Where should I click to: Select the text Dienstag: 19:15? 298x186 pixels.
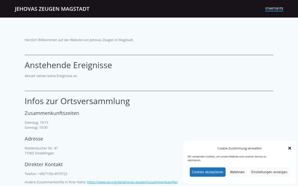pos(36,123)
